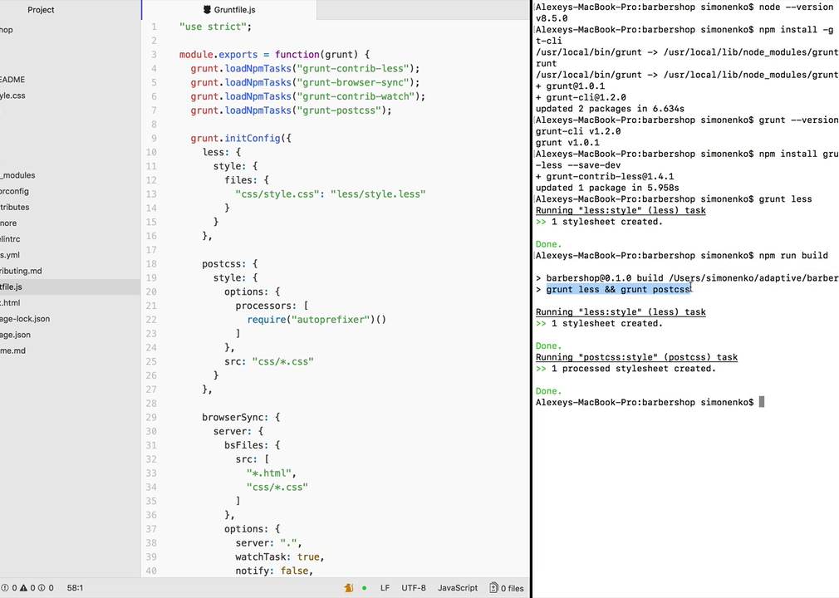Click "grunt-postcss" string in the editor code

[x=339, y=110]
